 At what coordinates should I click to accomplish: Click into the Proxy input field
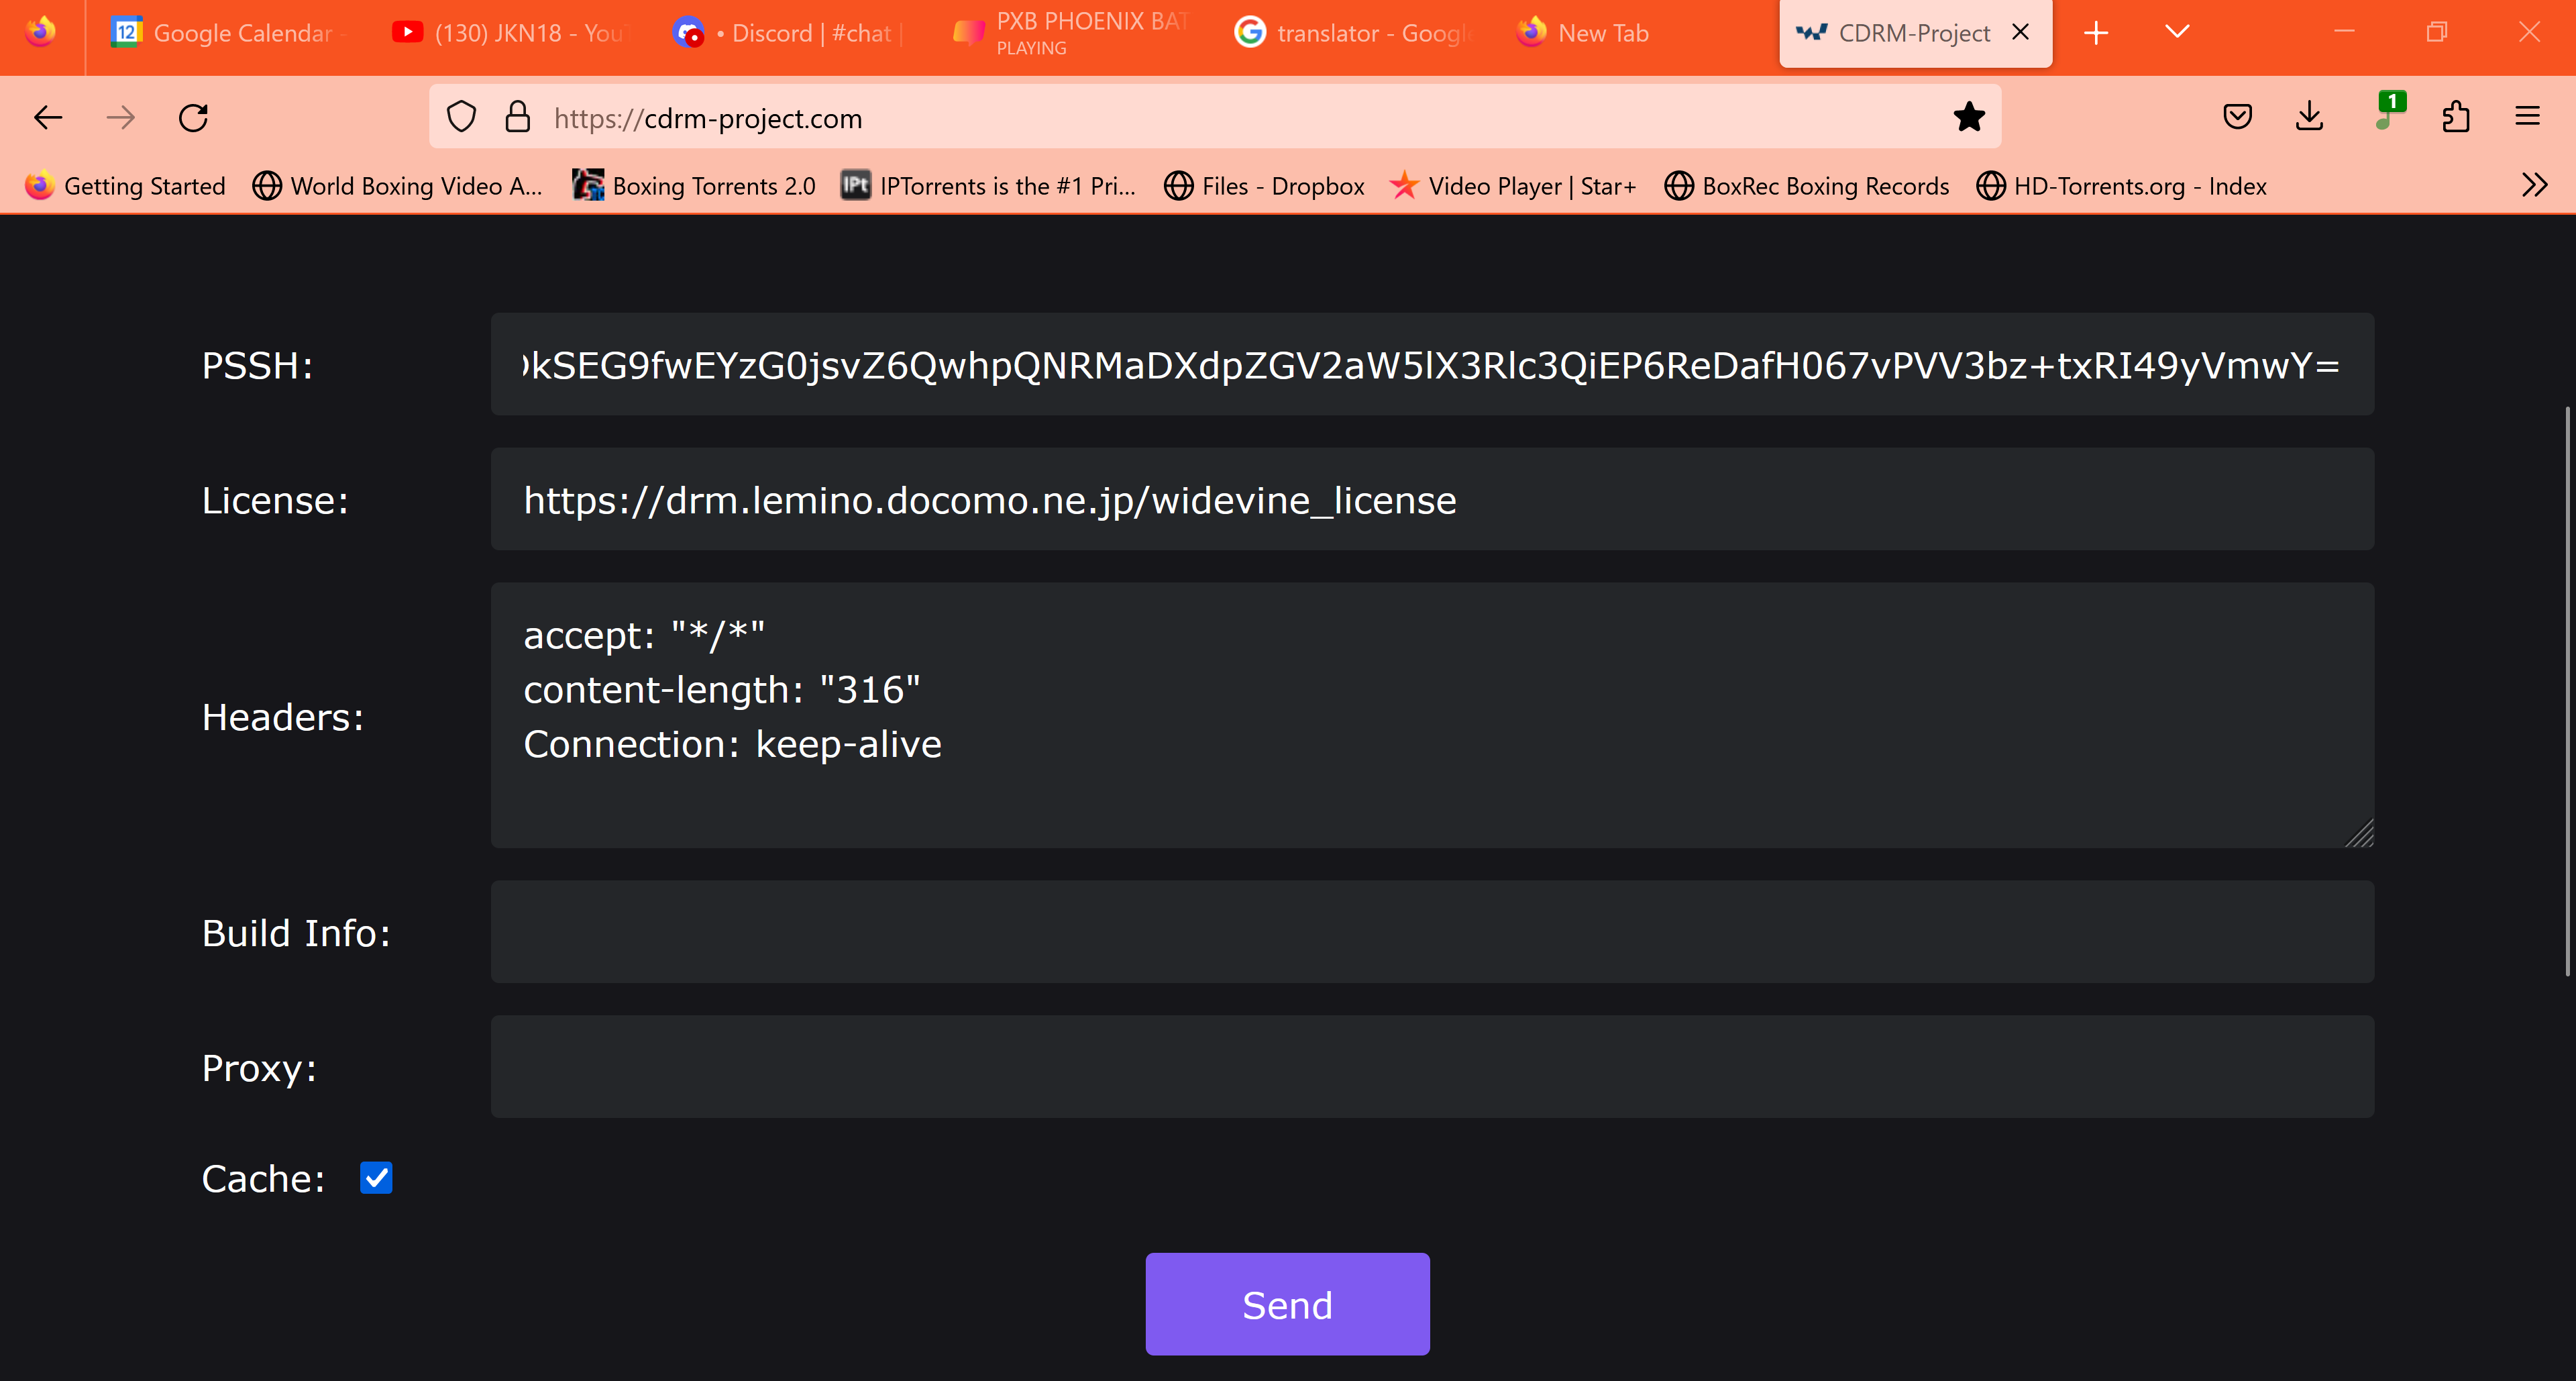click(1431, 1067)
